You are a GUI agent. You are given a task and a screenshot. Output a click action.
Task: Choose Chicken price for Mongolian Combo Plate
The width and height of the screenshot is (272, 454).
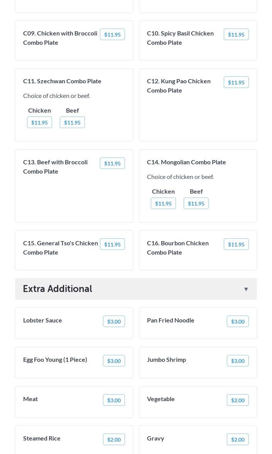163,204
